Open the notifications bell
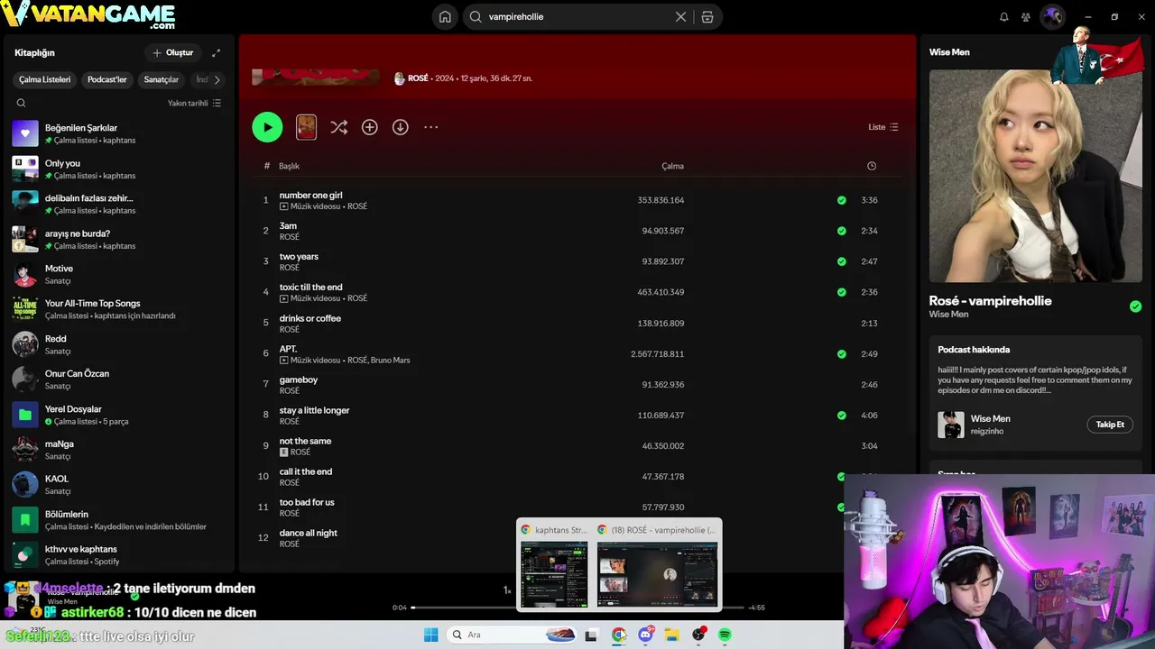The image size is (1155, 649). 1004,16
